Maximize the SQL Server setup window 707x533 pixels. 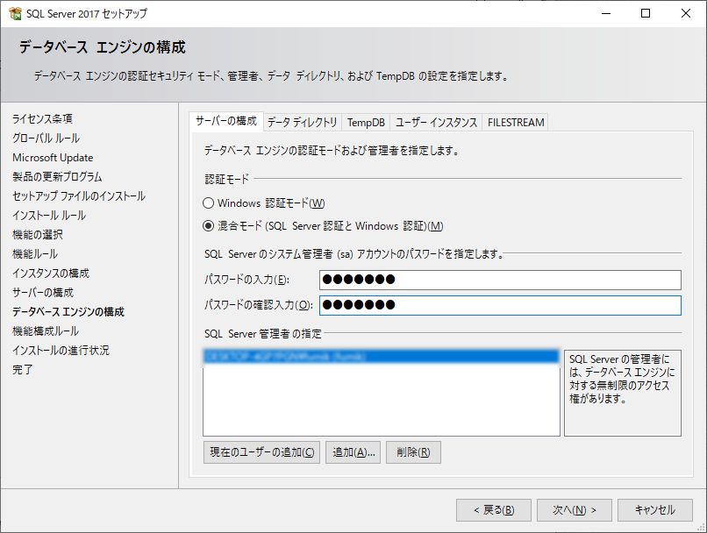(x=646, y=13)
